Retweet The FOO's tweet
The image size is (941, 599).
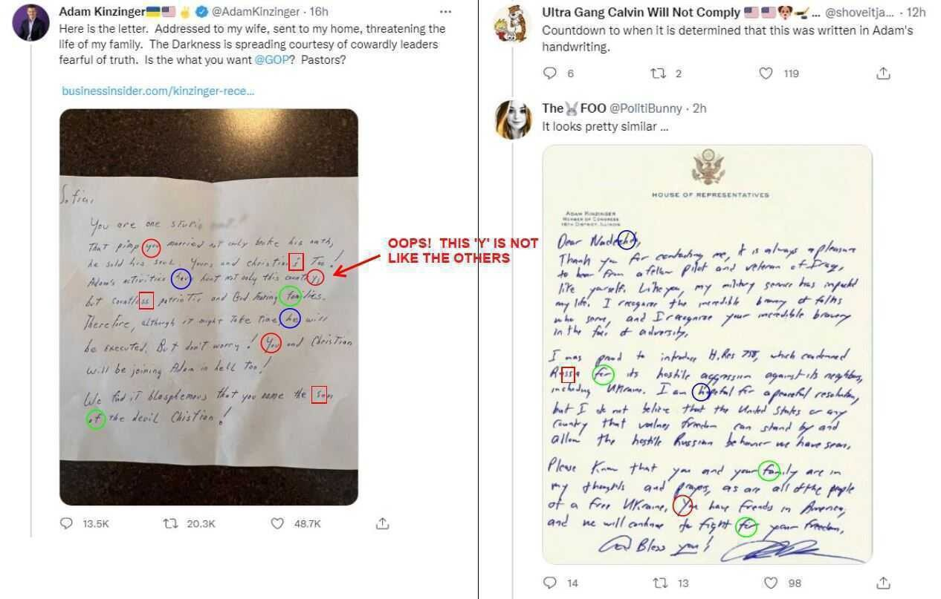point(659,583)
